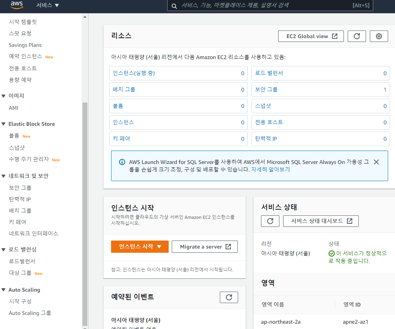This screenshot has width=395, height=329.
Task: Refresh the 예약된 이벤트 panel
Action: click(x=229, y=297)
